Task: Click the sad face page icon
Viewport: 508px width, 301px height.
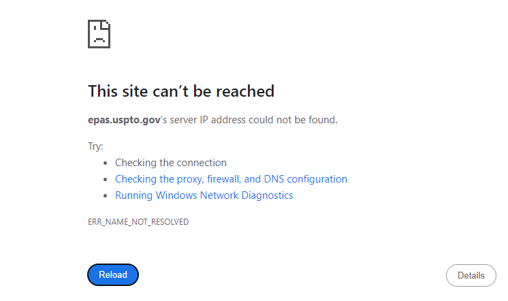Action: click(99, 34)
